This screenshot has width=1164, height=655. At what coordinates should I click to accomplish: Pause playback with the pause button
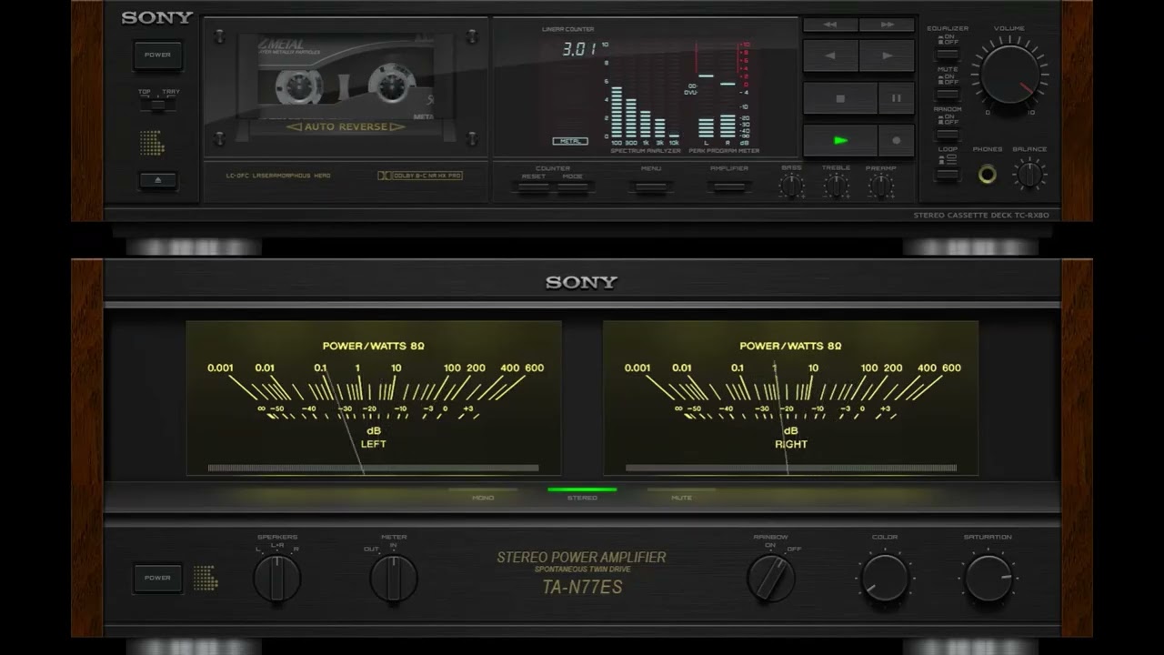click(x=897, y=98)
